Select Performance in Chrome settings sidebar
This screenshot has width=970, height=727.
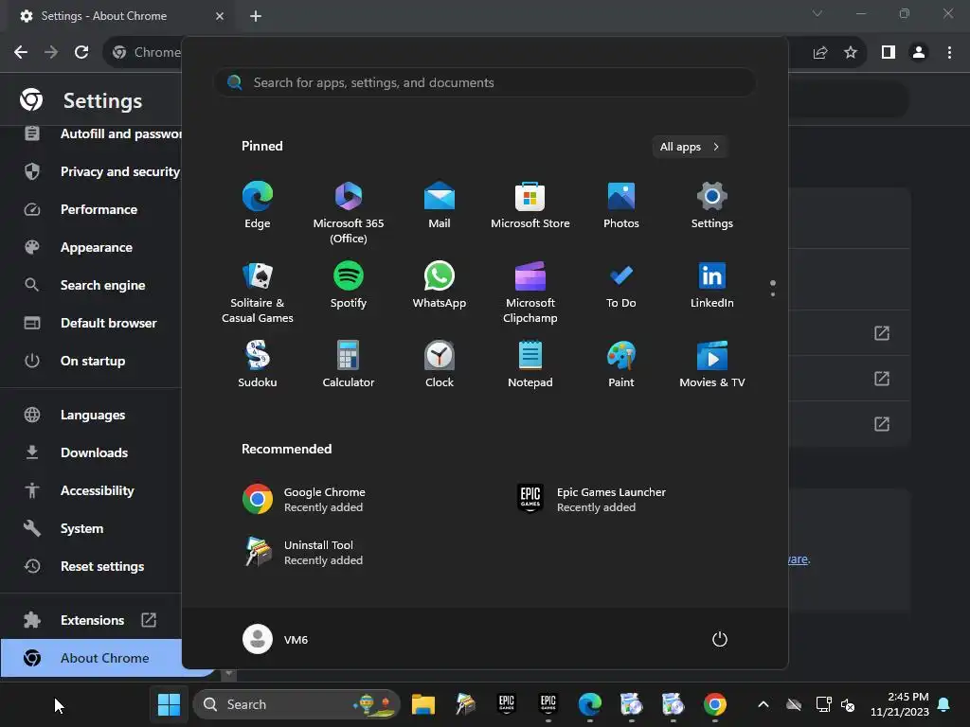pyautogui.click(x=92, y=209)
